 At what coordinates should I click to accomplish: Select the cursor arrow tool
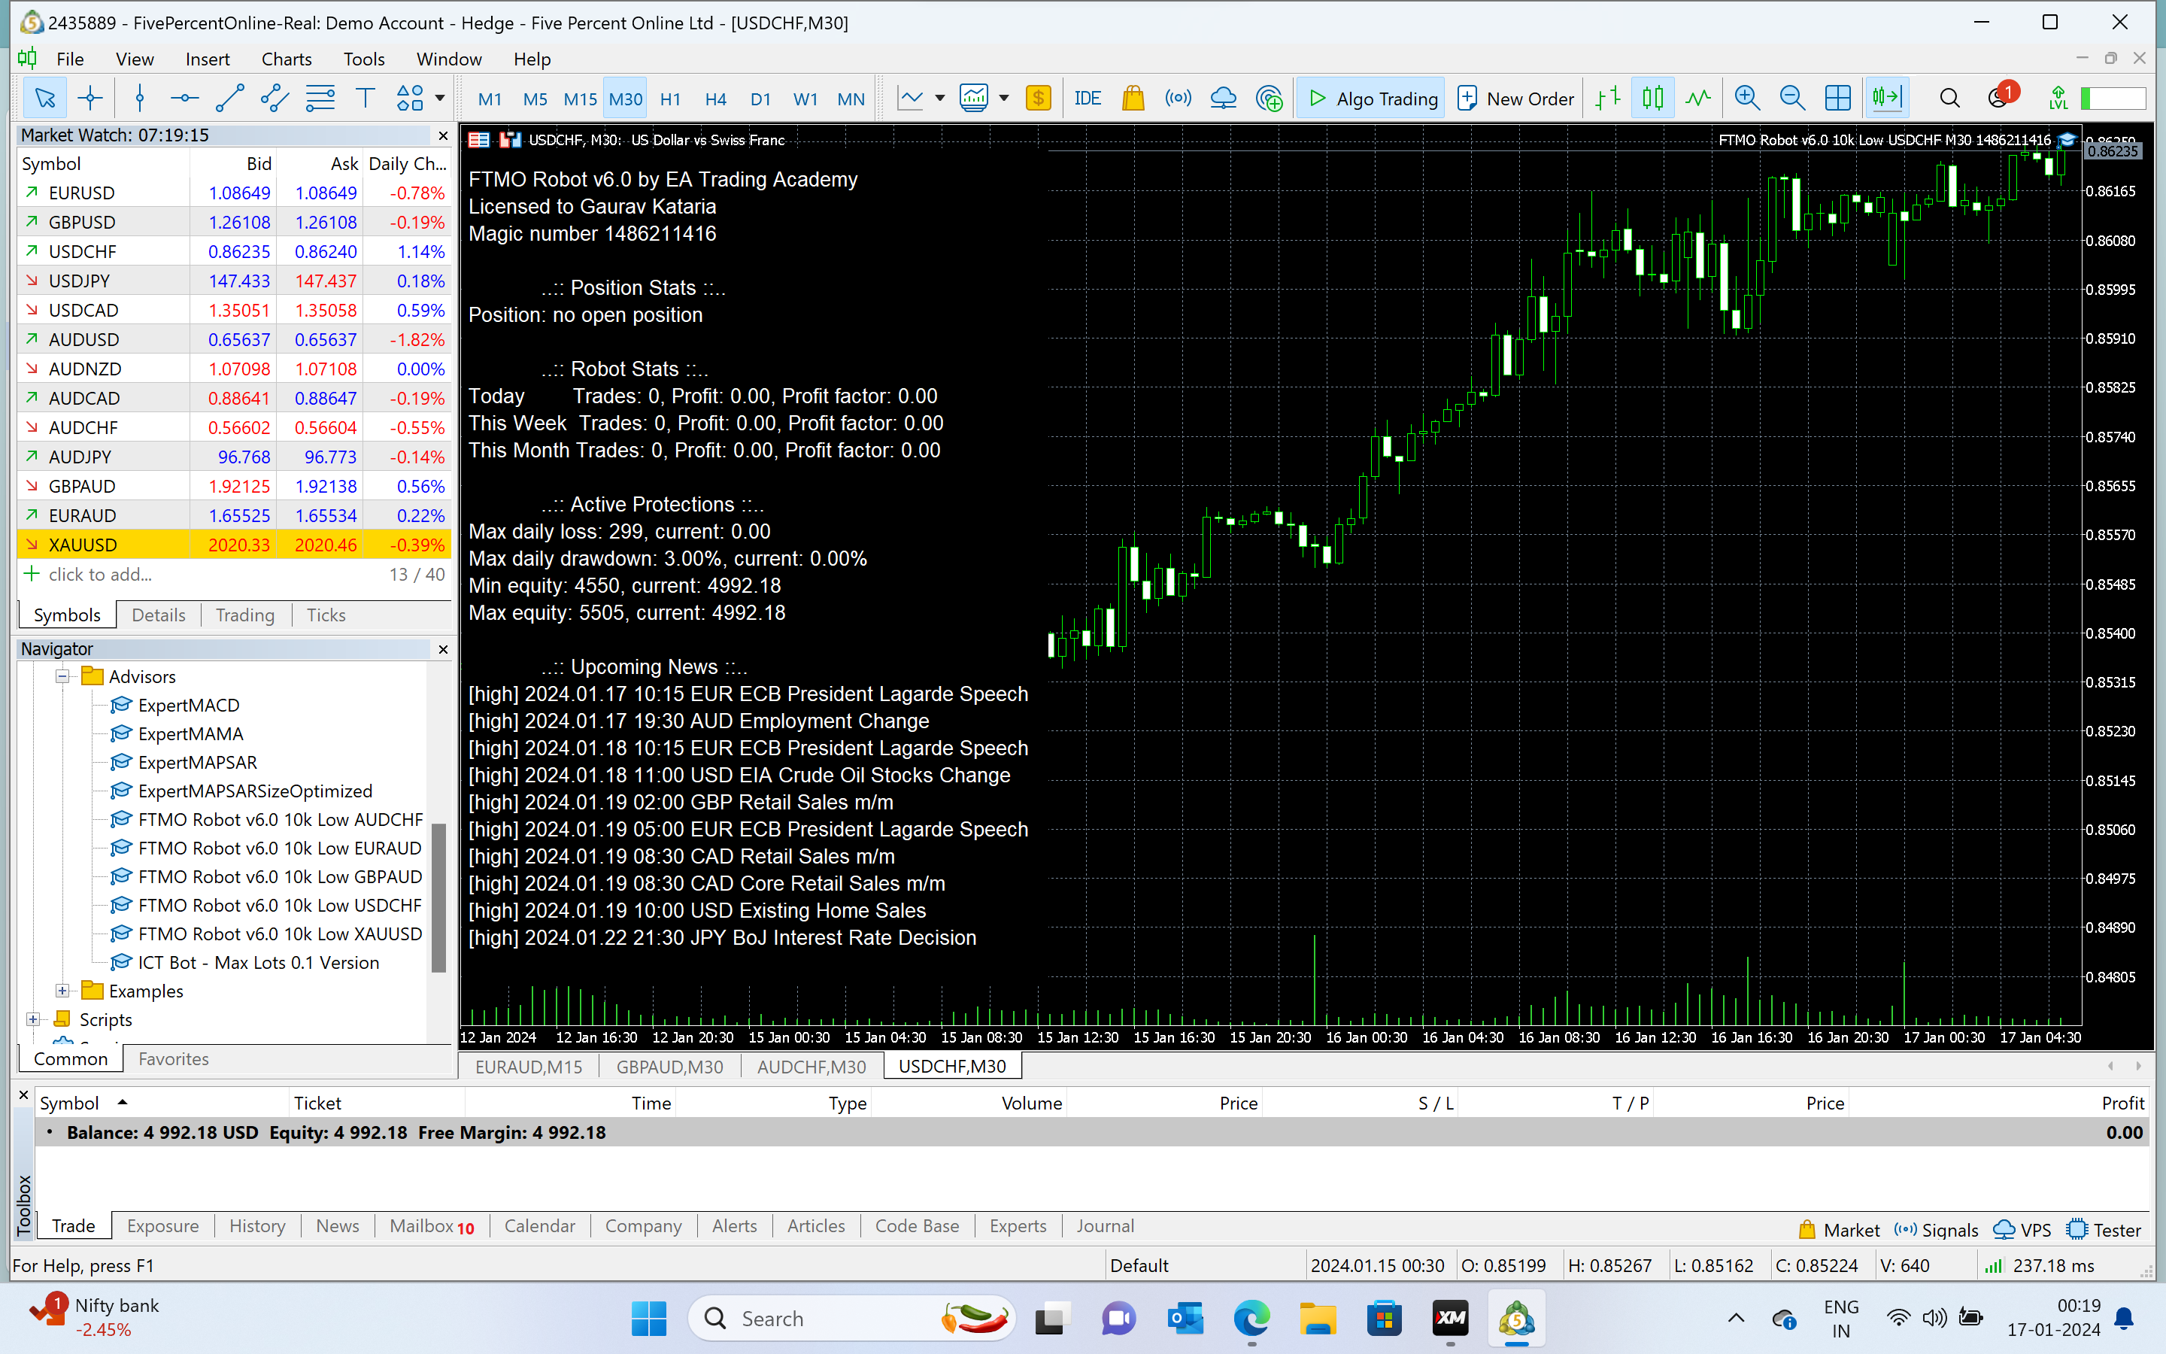click(x=44, y=99)
